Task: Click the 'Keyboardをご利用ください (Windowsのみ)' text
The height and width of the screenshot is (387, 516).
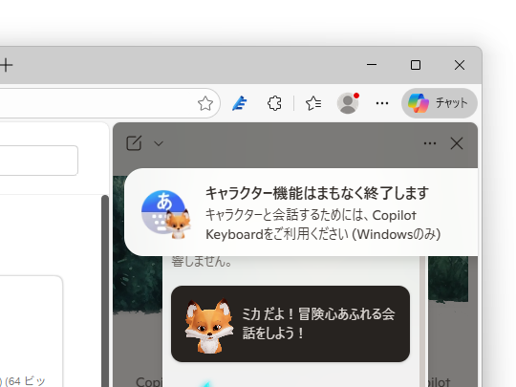Action: [x=323, y=234]
